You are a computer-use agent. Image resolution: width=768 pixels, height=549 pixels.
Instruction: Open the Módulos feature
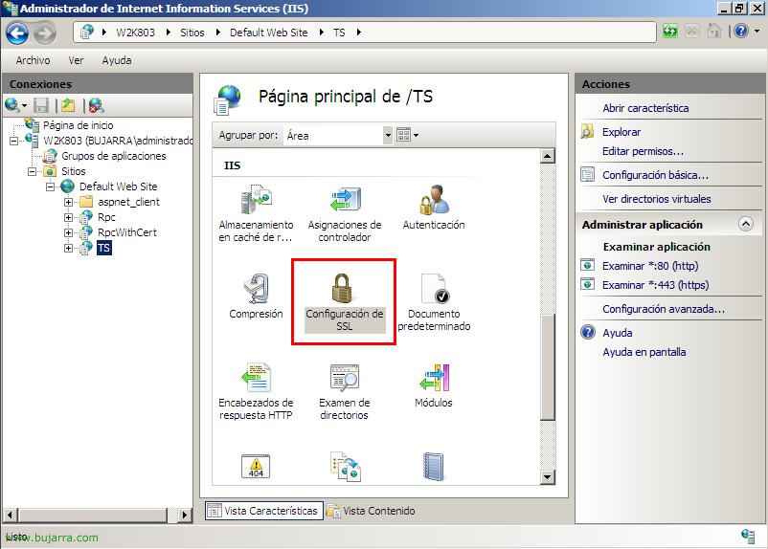(x=434, y=385)
